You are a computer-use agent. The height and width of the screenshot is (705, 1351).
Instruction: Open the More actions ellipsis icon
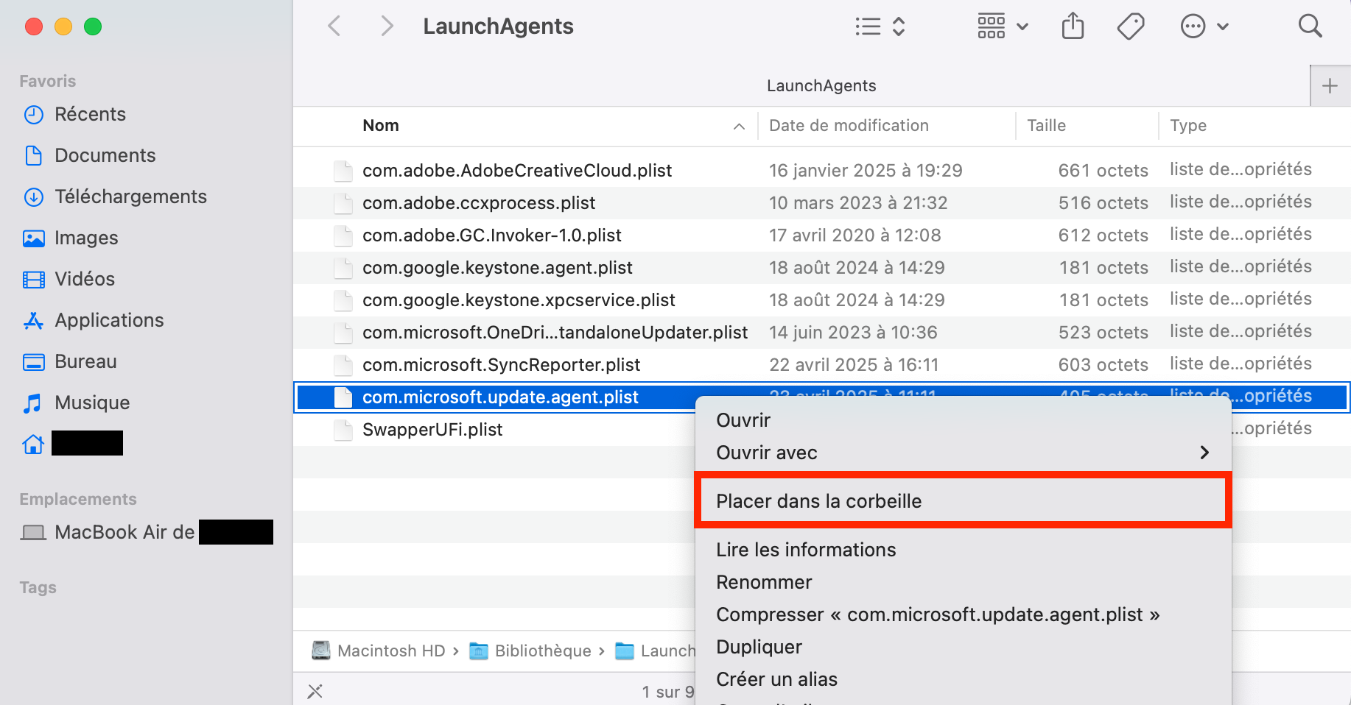click(x=1192, y=26)
